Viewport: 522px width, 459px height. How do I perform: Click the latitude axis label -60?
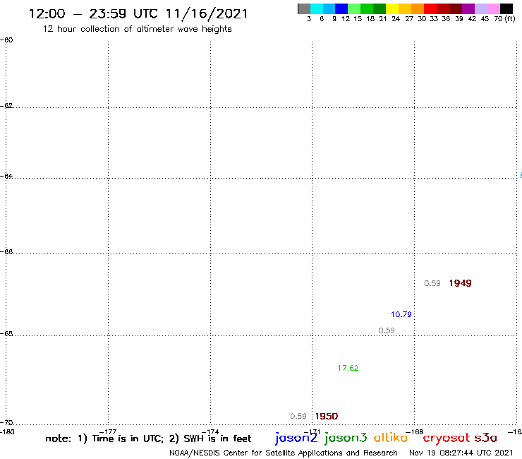click(6, 40)
